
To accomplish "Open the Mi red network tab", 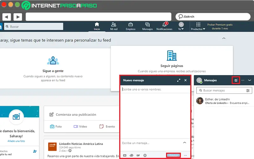I will (114, 26).
